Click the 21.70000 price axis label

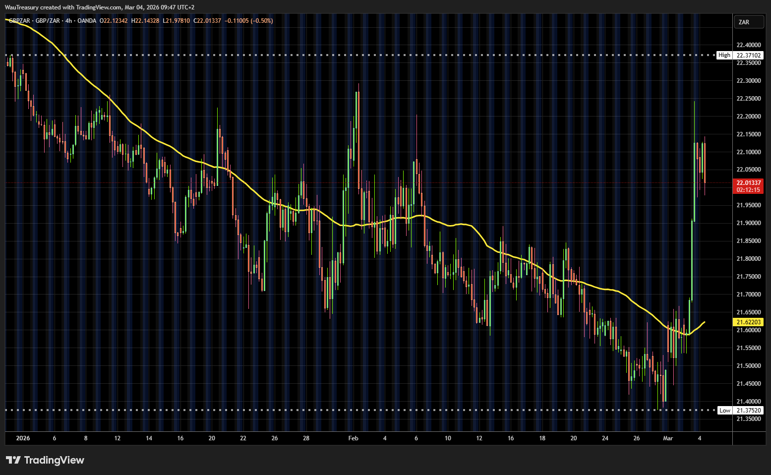pyautogui.click(x=748, y=295)
